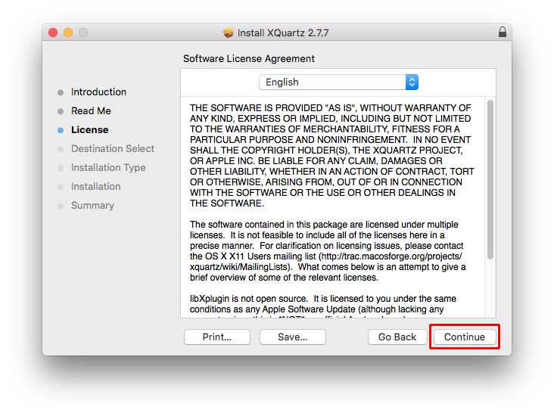Open the English language dropdown
554x416 pixels.
pyautogui.click(x=338, y=82)
